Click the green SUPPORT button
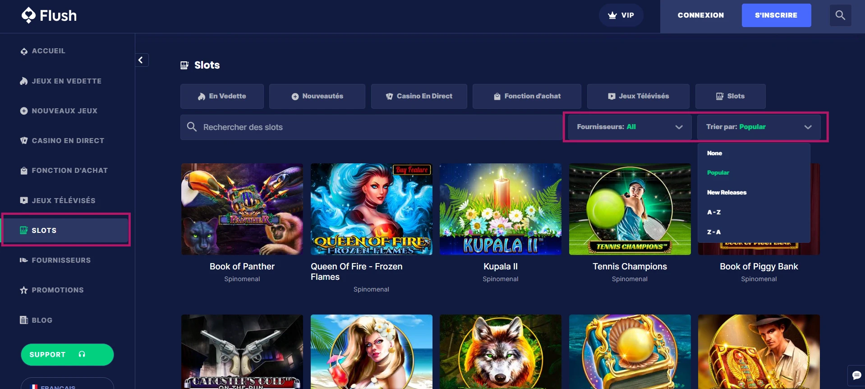The height and width of the screenshot is (389, 865). [67, 355]
